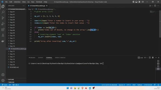Toggle the secondary side bar layout

click(x=139, y=2)
